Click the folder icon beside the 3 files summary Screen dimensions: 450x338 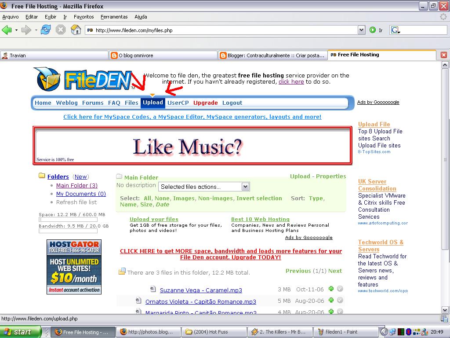[122, 271]
